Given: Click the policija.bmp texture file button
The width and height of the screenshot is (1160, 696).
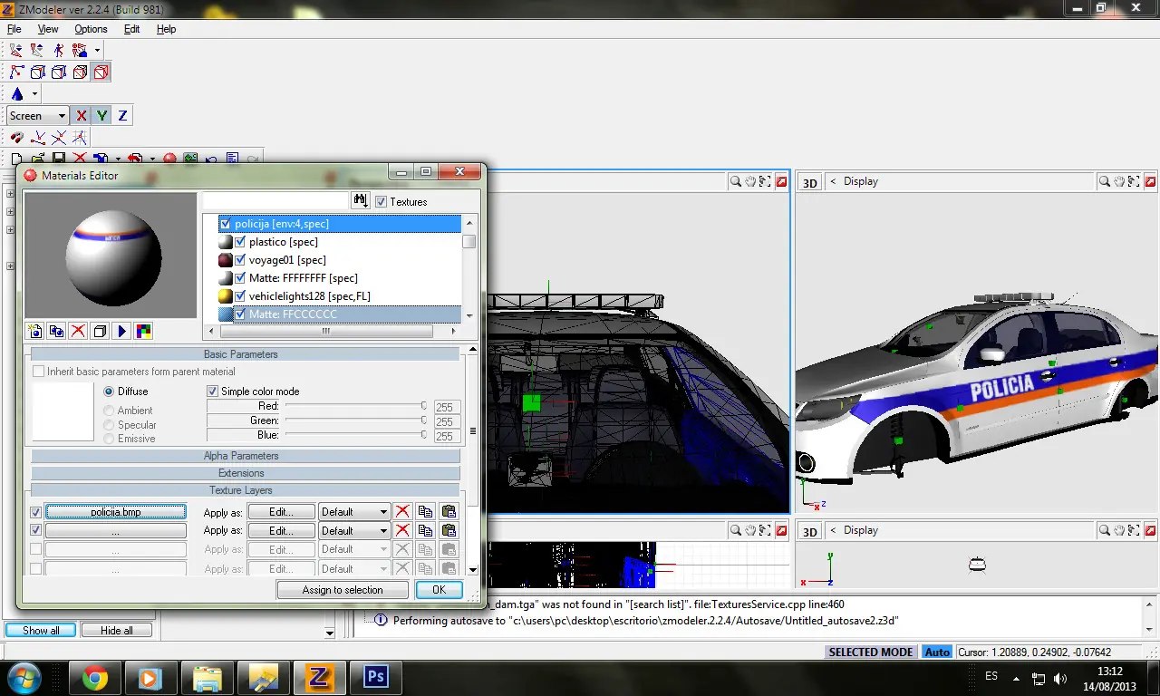Looking at the screenshot, I should click(116, 512).
